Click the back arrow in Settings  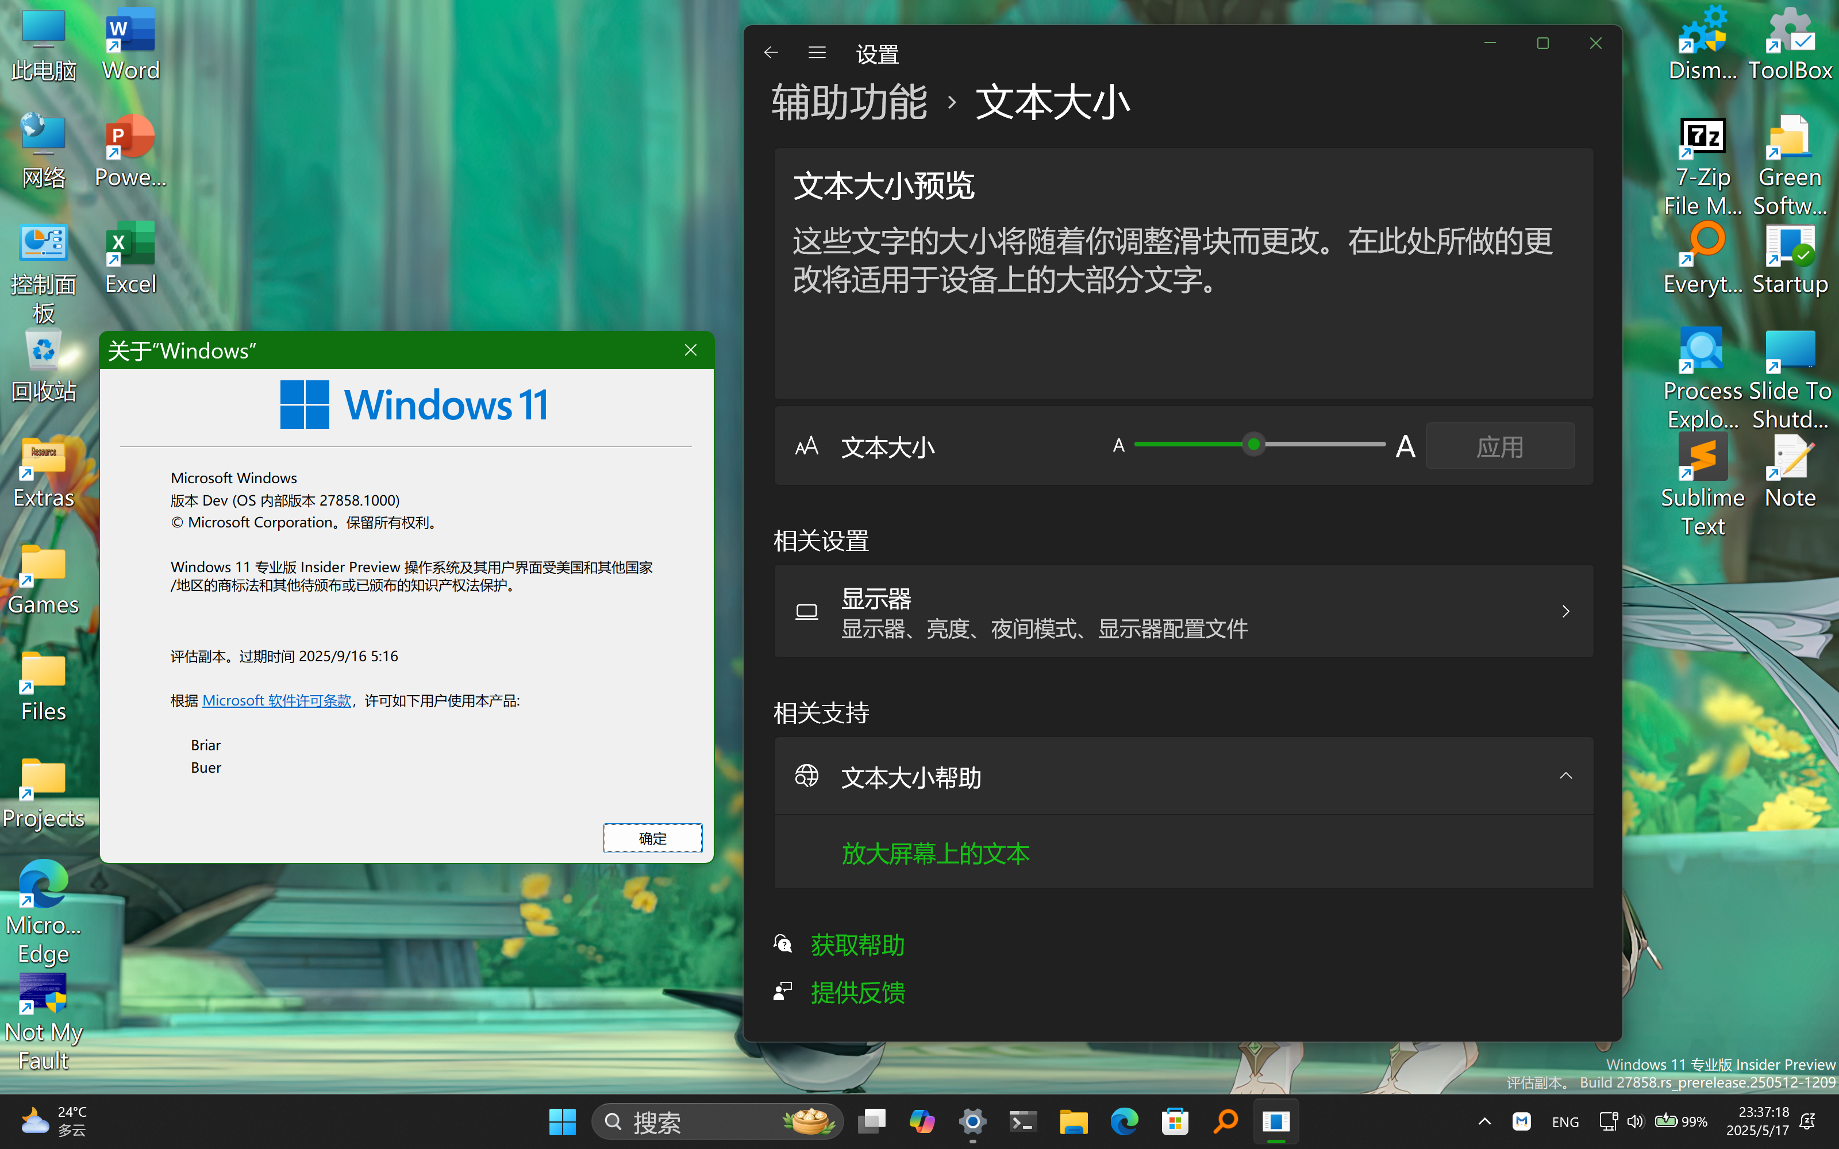pos(771,52)
